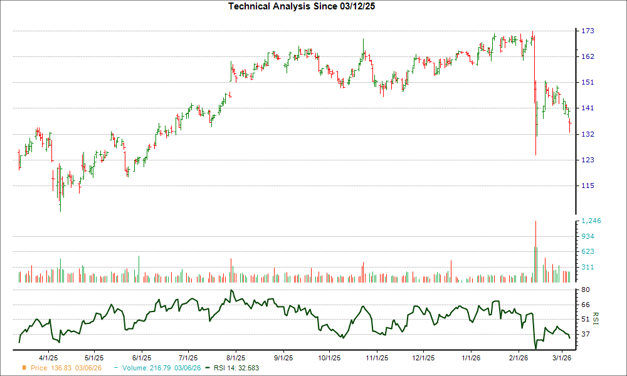Select the 4/1/25 date label

click(47, 356)
